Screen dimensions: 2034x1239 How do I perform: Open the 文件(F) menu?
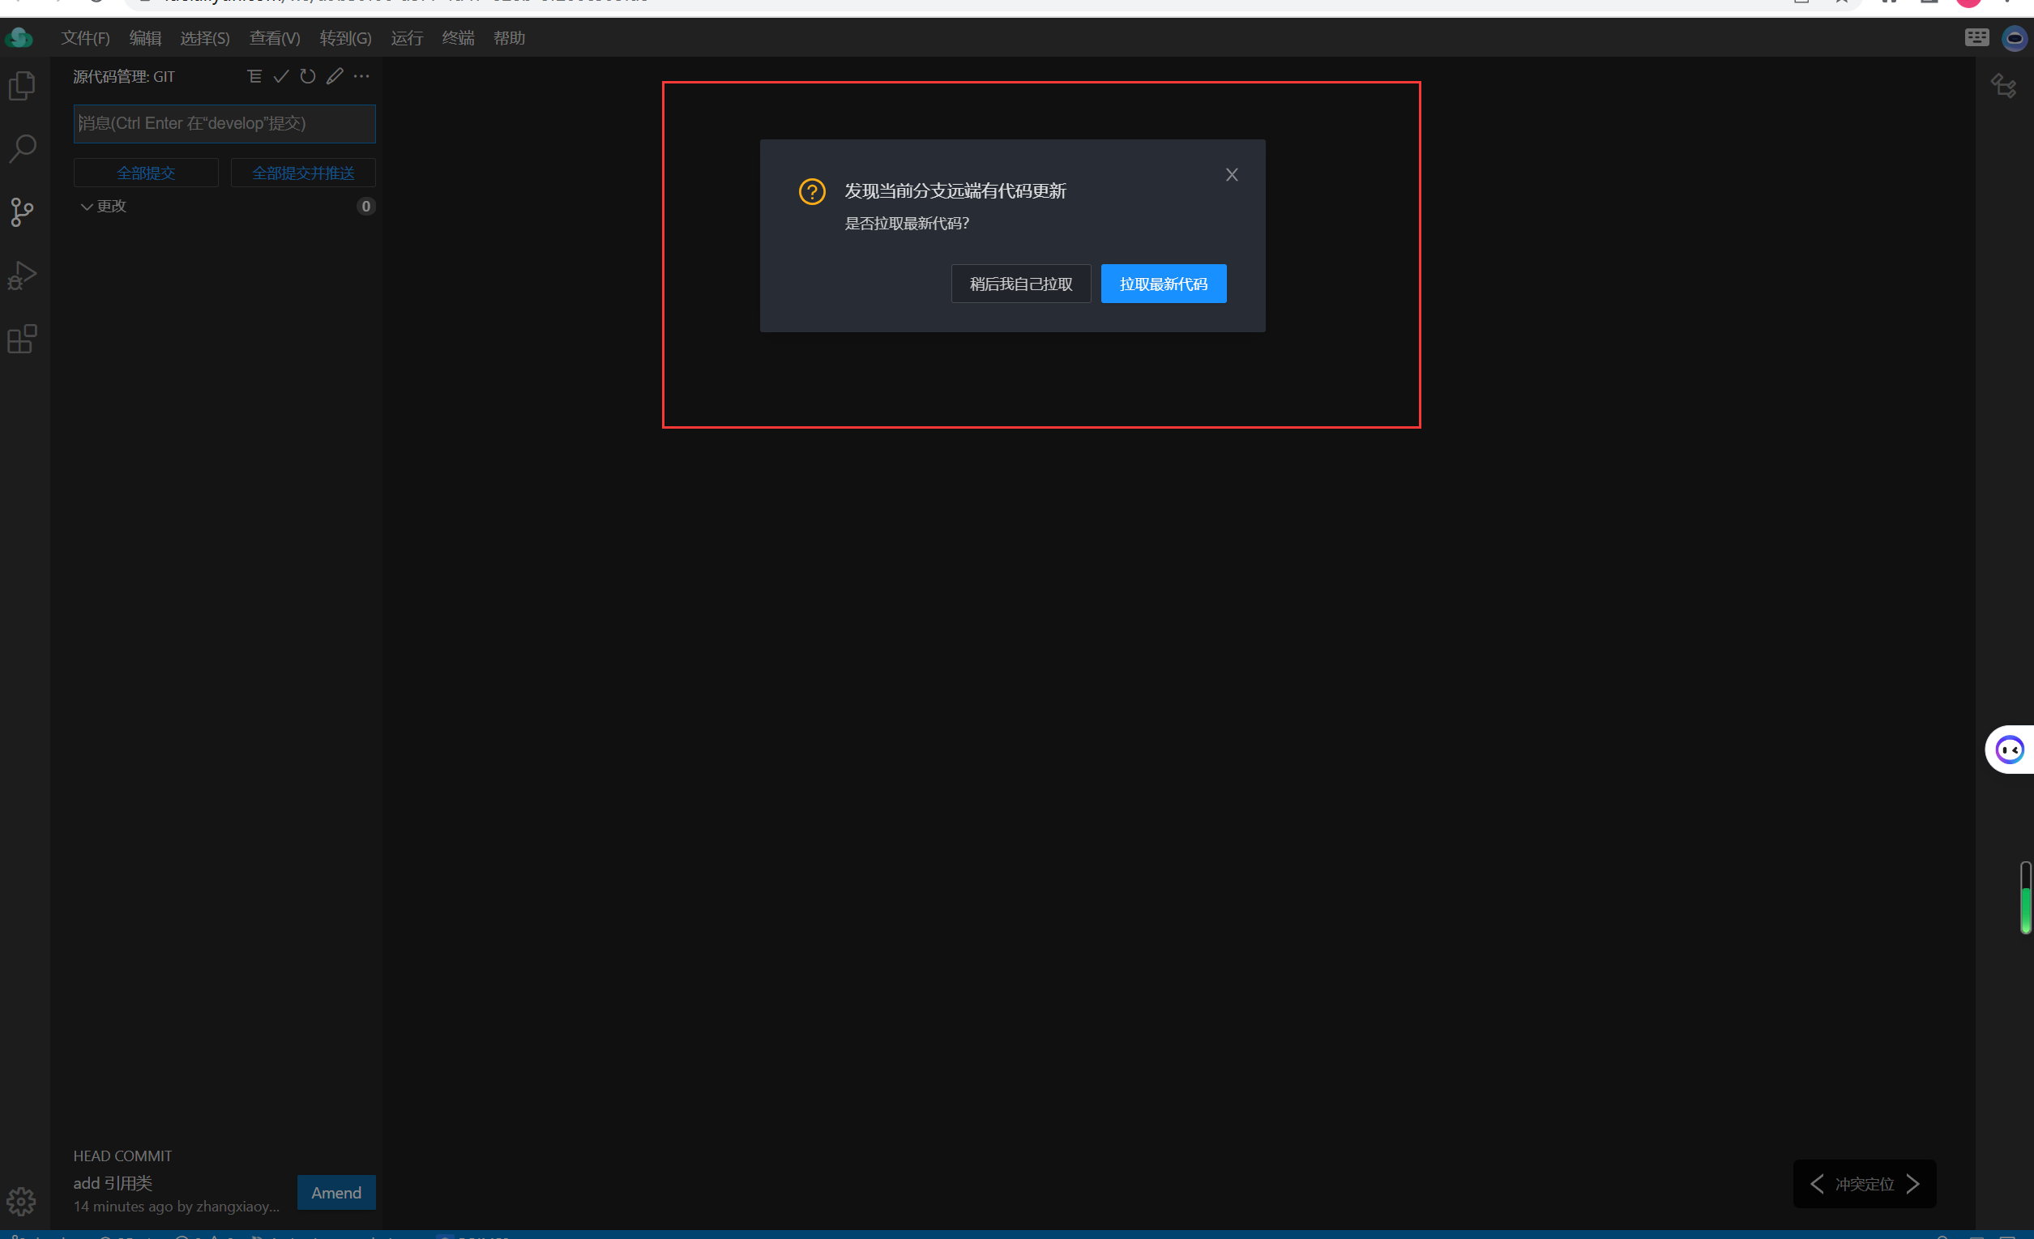tap(85, 38)
